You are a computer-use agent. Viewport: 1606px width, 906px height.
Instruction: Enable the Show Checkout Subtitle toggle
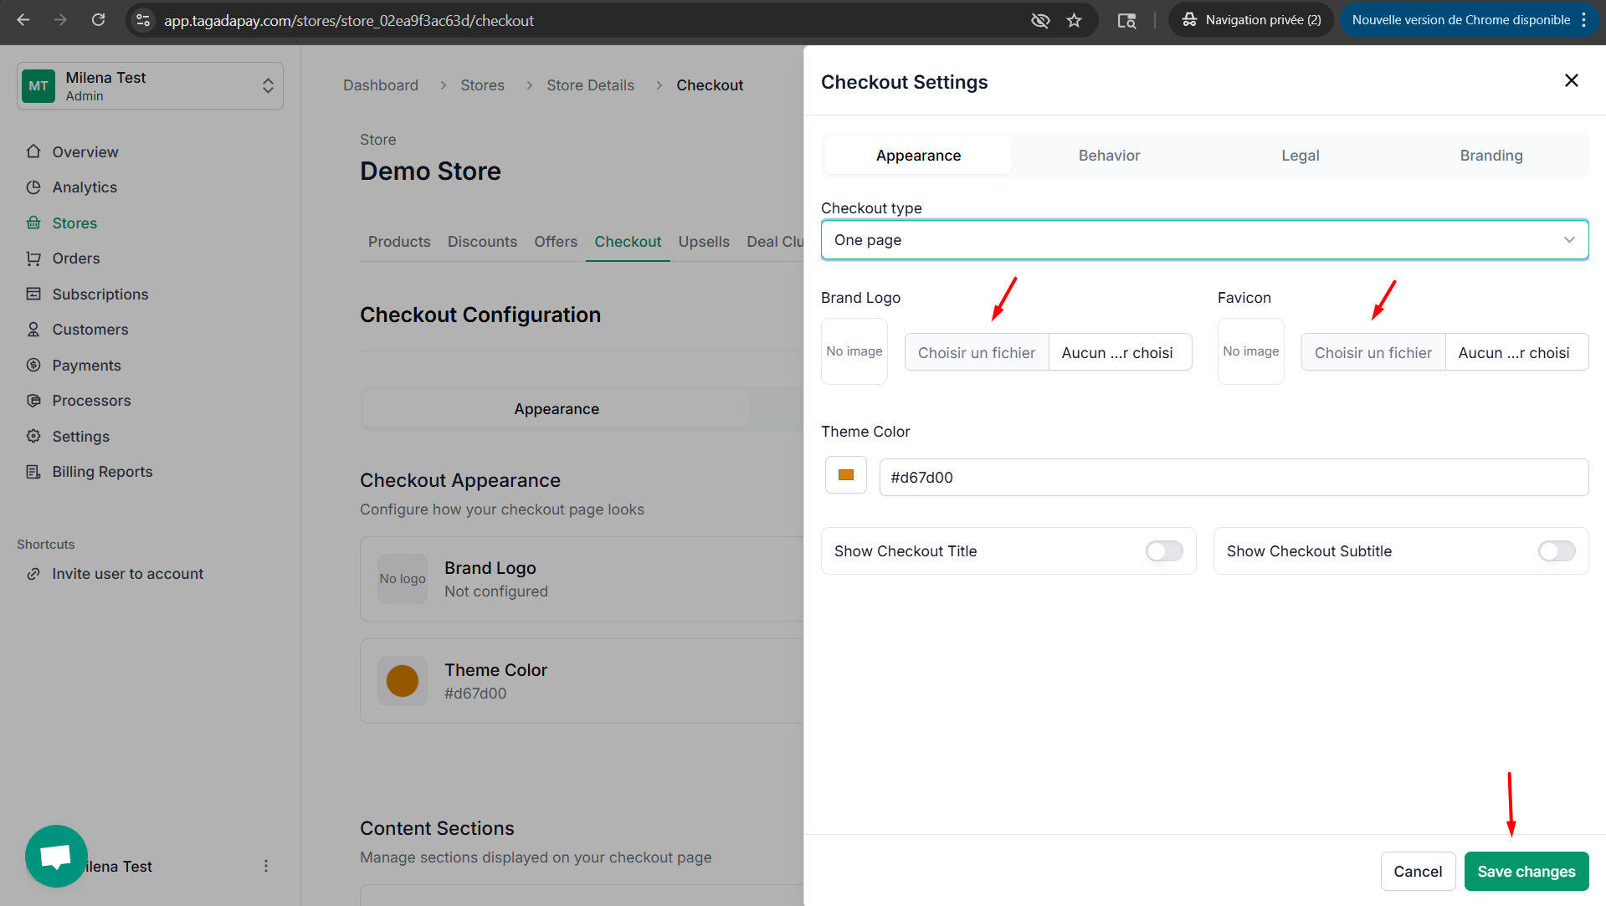point(1556,550)
